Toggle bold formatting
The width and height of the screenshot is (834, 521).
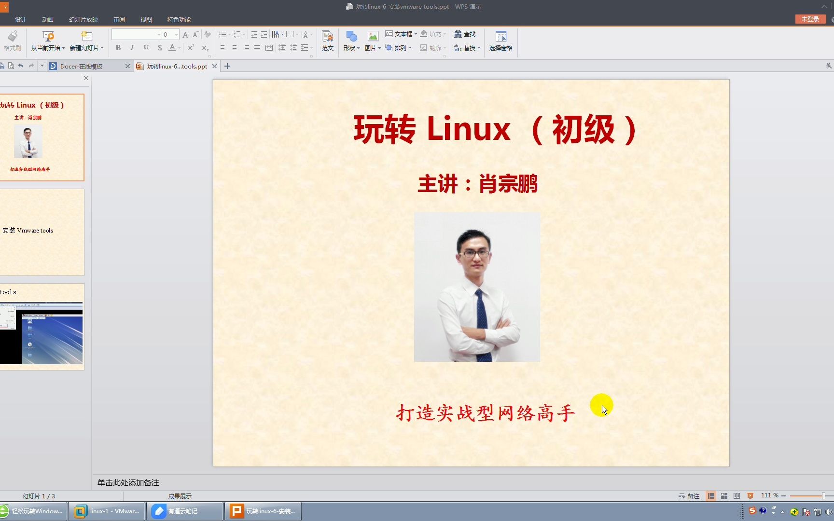[x=117, y=48]
